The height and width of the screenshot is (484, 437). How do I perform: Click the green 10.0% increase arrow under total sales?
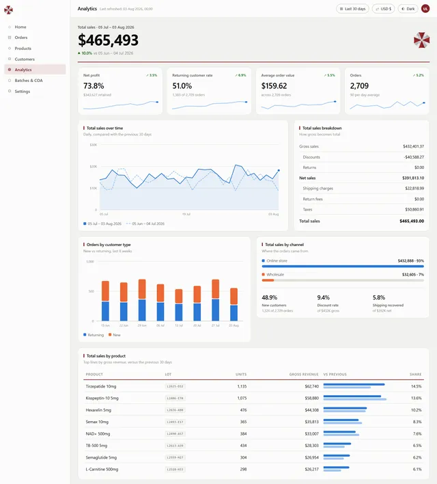tap(79, 53)
